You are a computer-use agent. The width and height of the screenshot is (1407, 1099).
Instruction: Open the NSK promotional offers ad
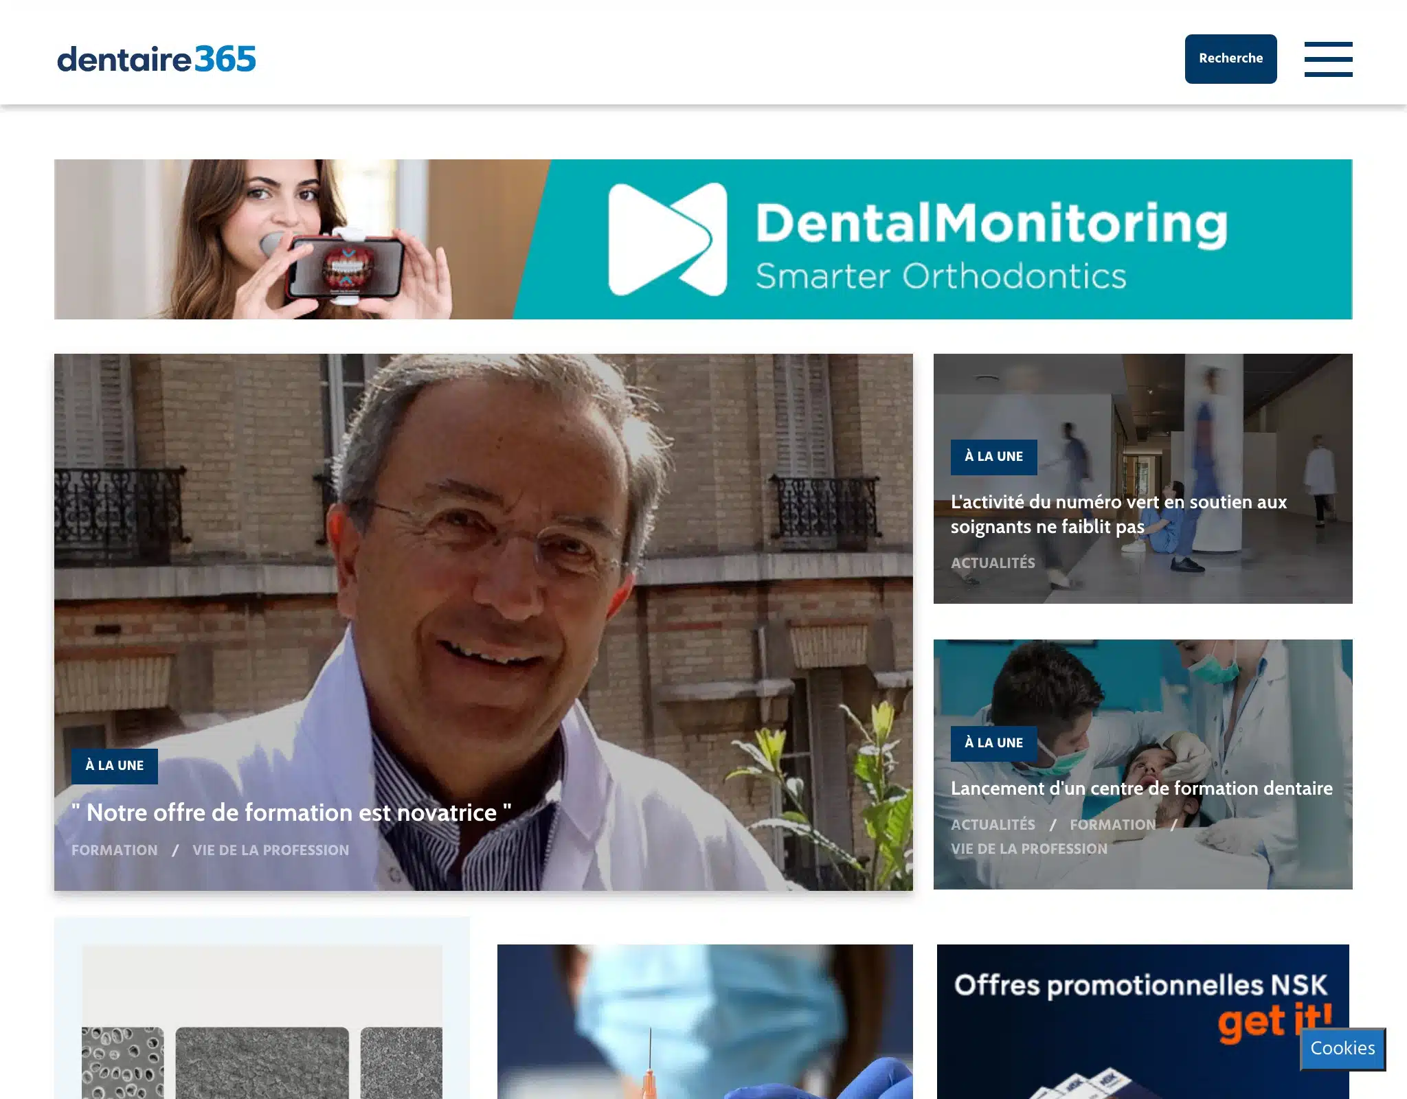coord(1143,1021)
